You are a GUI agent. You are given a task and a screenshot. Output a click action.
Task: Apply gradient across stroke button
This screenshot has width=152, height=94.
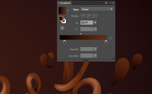(x=95, y=16)
